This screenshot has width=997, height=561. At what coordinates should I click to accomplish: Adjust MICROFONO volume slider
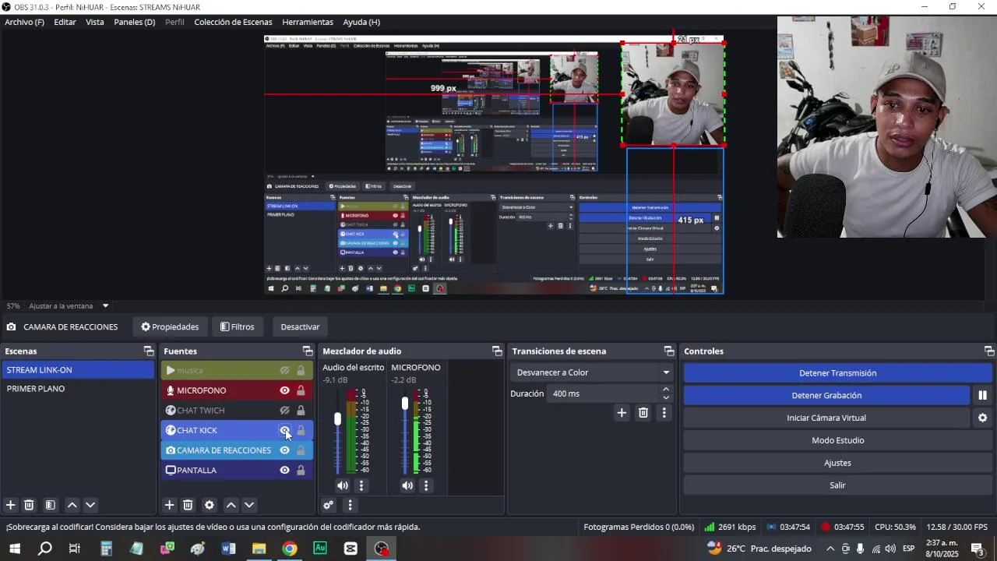(x=404, y=404)
